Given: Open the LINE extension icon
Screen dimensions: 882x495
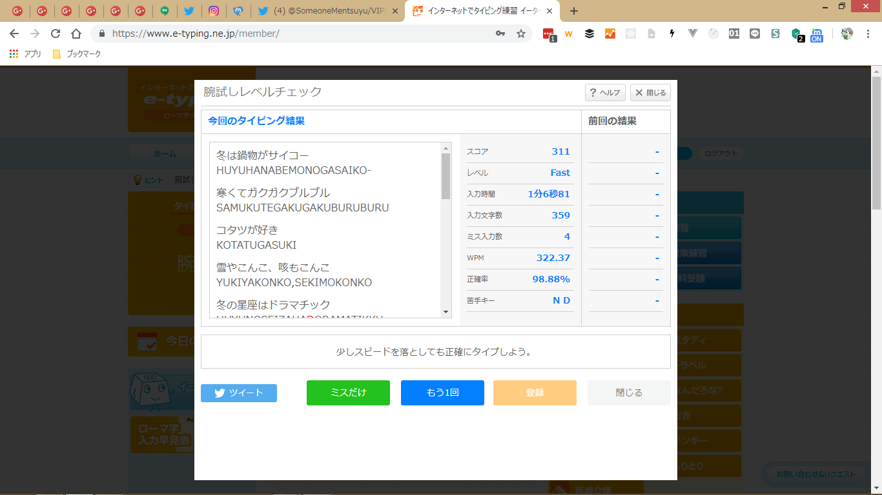Looking at the screenshot, I should pyautogui.click(x=755, y=34).
